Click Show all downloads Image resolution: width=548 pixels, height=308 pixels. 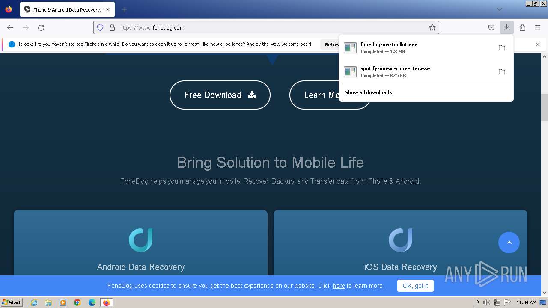point(368,92)
